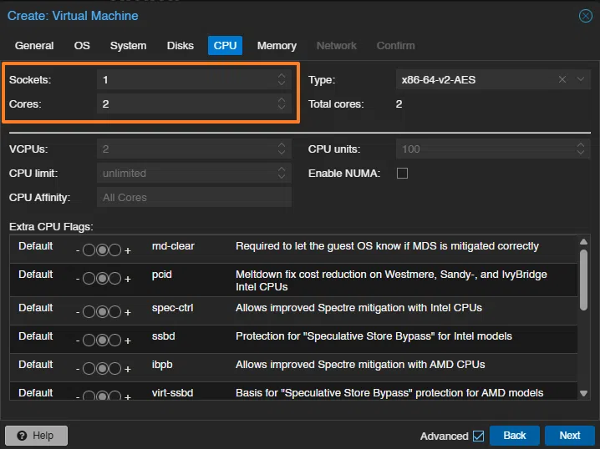
Task: Click the Cores input field
Action: 186,104
